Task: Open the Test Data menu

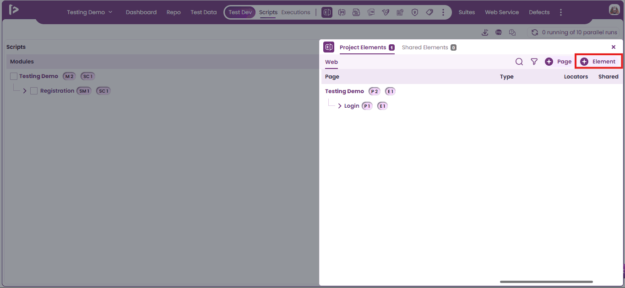Action: coord(204,12)
